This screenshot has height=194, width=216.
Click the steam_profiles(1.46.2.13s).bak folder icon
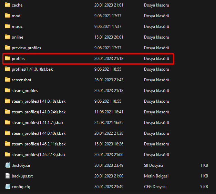pyautogui.click(x=8, y=154)
